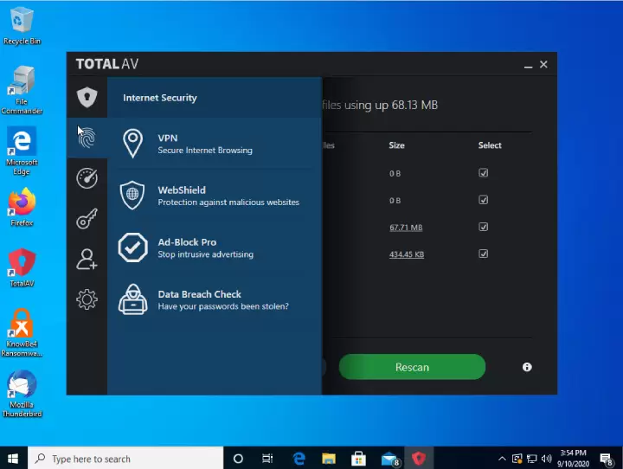The width and height of the screenshot is (623, 469).
Task: Click the Size column header
Action: pyautogui.click(x=396, y=145)
